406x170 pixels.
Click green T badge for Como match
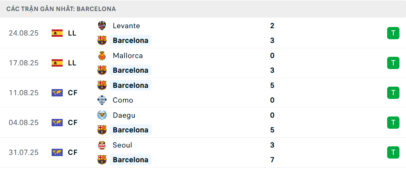click(x=393, y=93)
